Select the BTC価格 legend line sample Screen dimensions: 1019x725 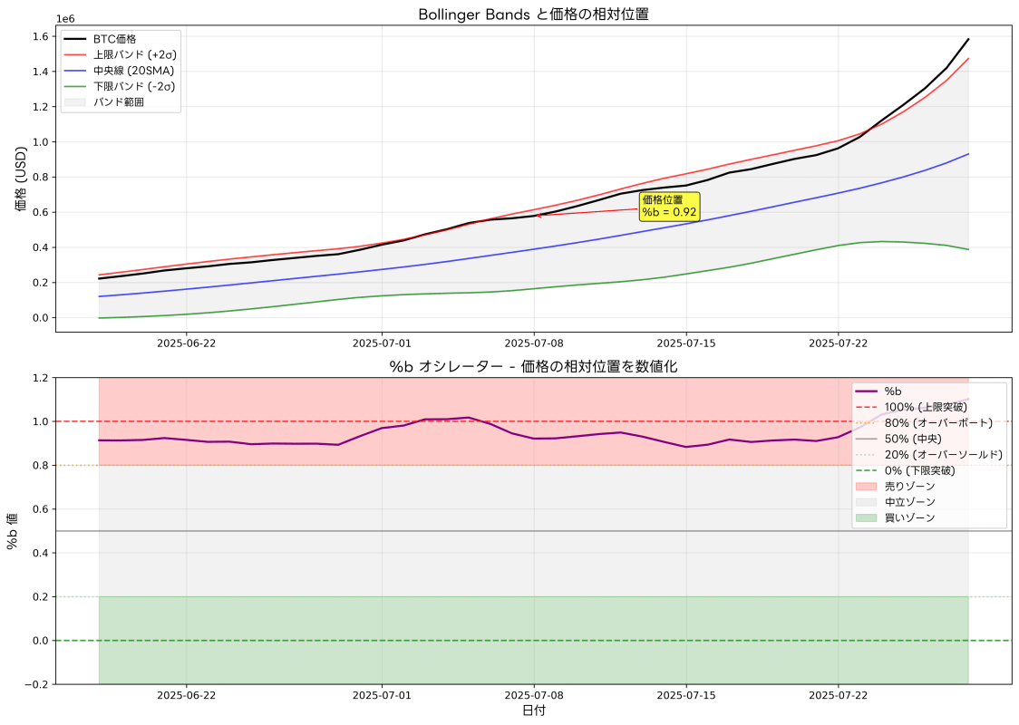tap(74, 38)
